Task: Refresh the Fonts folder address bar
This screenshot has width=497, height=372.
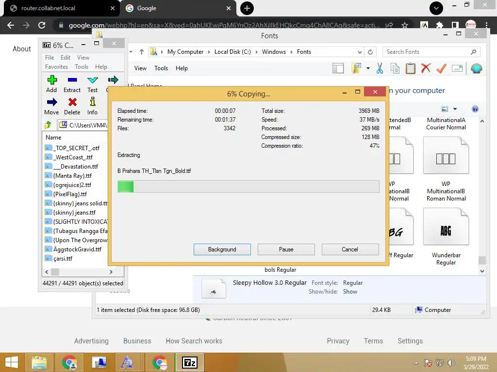Action: click(x=370, y=52)
